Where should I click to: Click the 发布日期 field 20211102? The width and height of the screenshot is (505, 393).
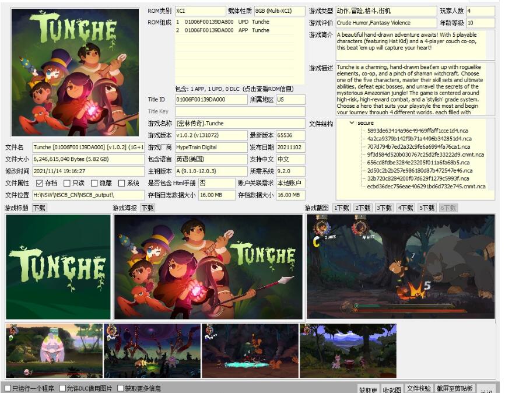click(x=290, y=147)
